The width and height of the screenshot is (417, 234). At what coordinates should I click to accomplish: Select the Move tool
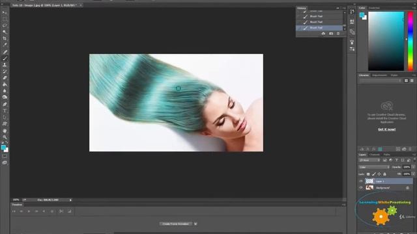tap(5, 13)
